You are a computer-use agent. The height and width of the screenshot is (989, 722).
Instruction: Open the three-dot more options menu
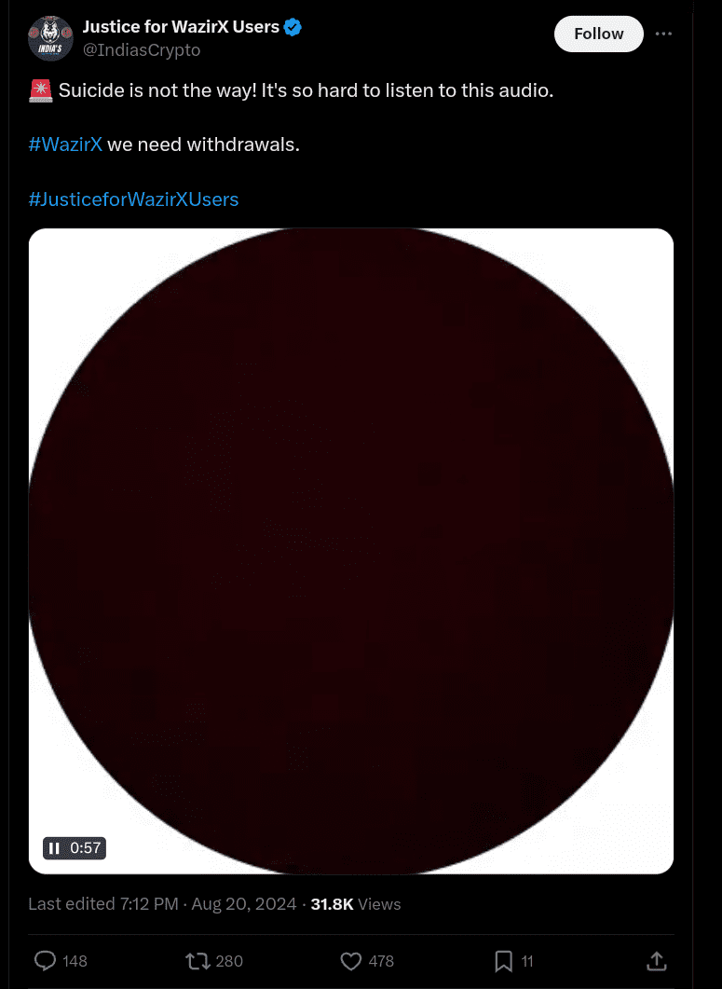(663, 34)
